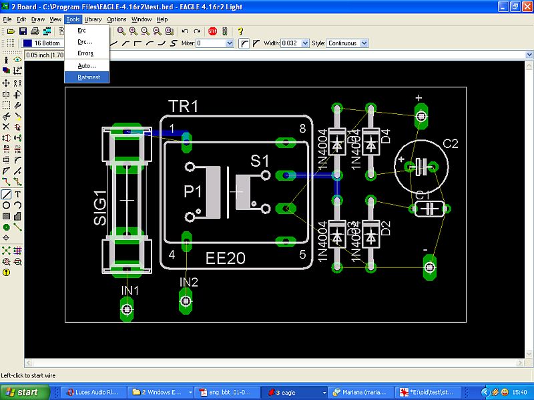Select the Add part tool
This screenshot has height=400, width=534.
(18, 127)
